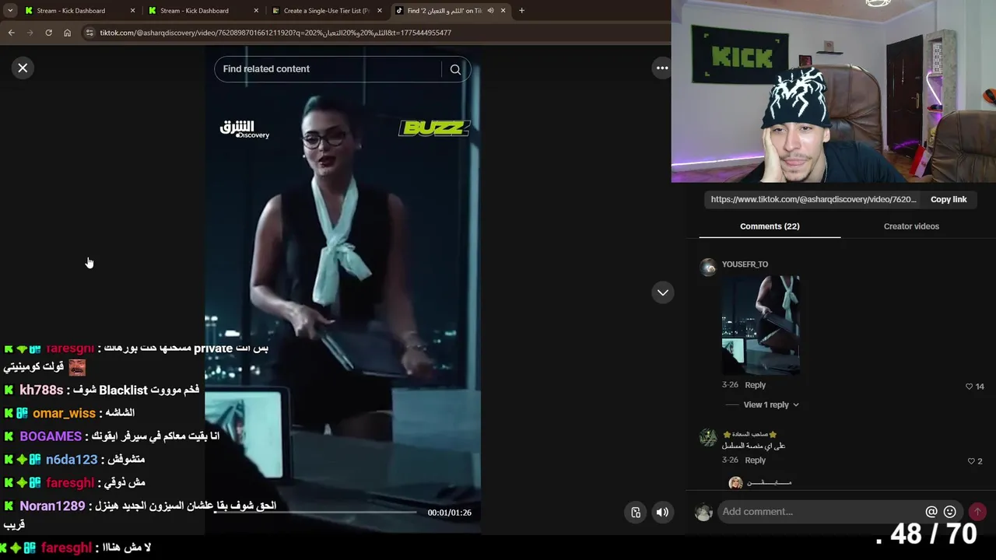The image size is (996, 560).
Task: Close the active TikTok browser tab
Action: [503, 11]
